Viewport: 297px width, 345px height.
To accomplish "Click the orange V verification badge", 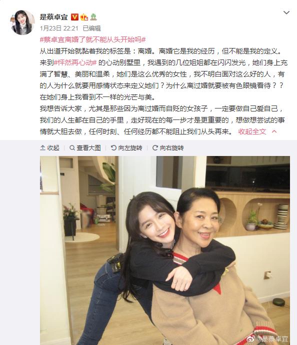I will (x=74, y=17).
